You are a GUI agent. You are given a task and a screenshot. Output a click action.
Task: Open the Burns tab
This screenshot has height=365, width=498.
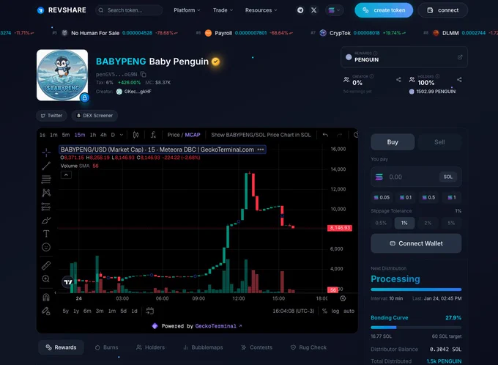click(x=107, y=347)
